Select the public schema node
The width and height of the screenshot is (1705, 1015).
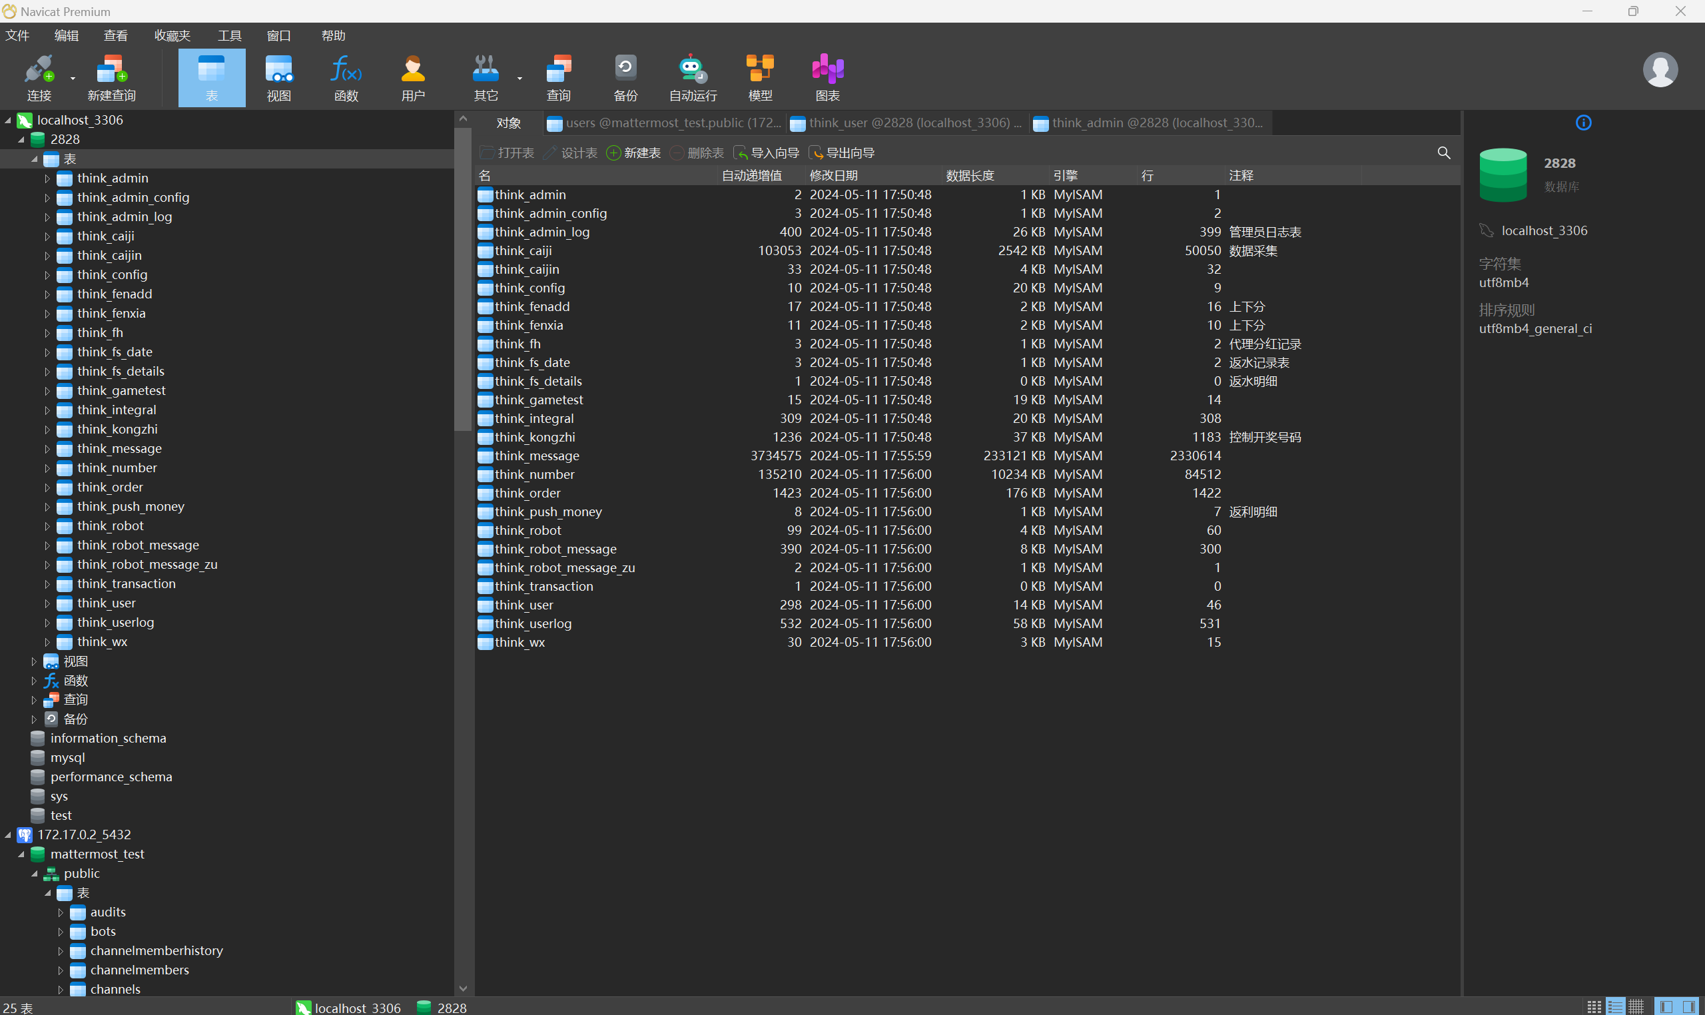coord(81,874)
